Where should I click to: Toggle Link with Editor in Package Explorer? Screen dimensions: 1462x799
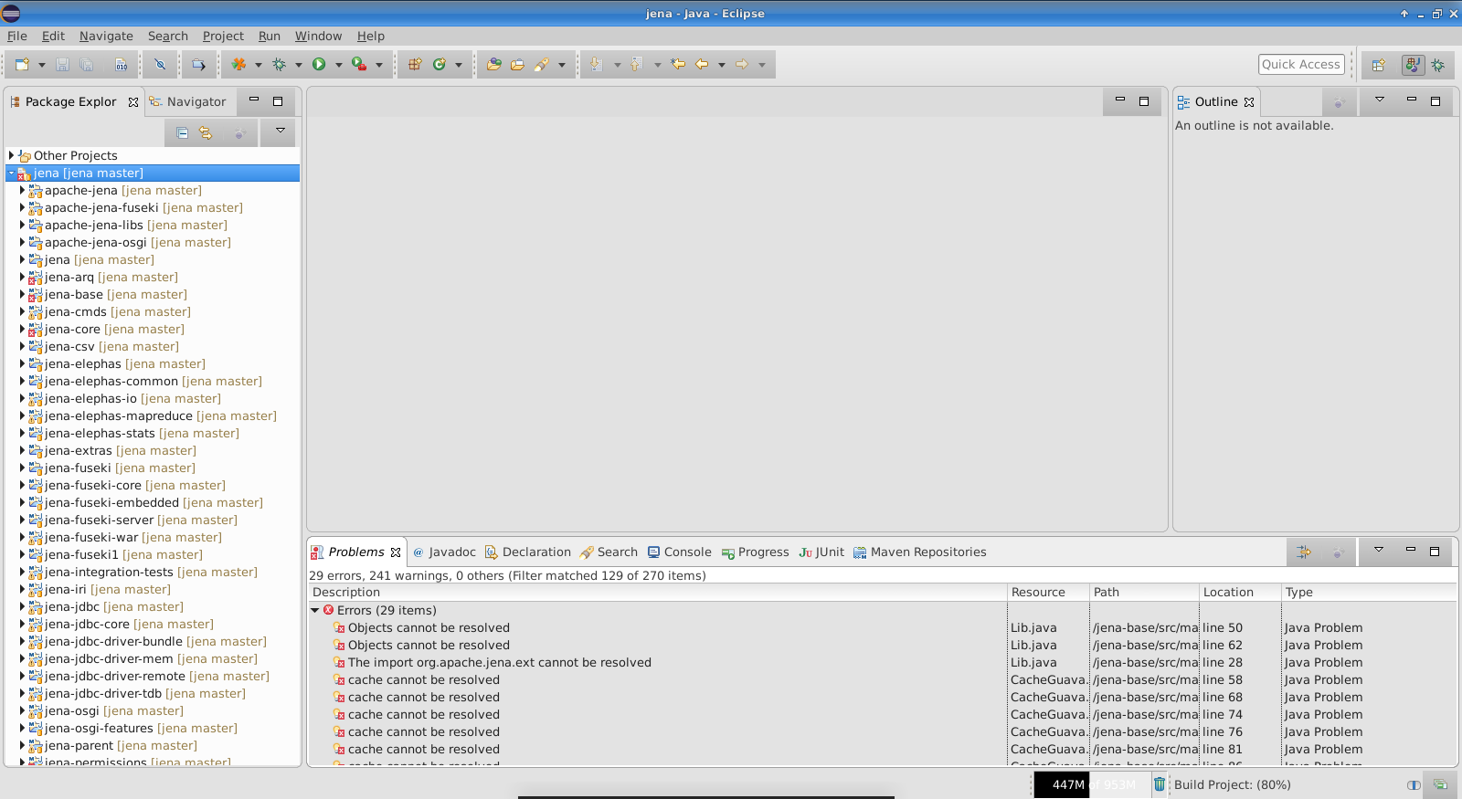206,133
